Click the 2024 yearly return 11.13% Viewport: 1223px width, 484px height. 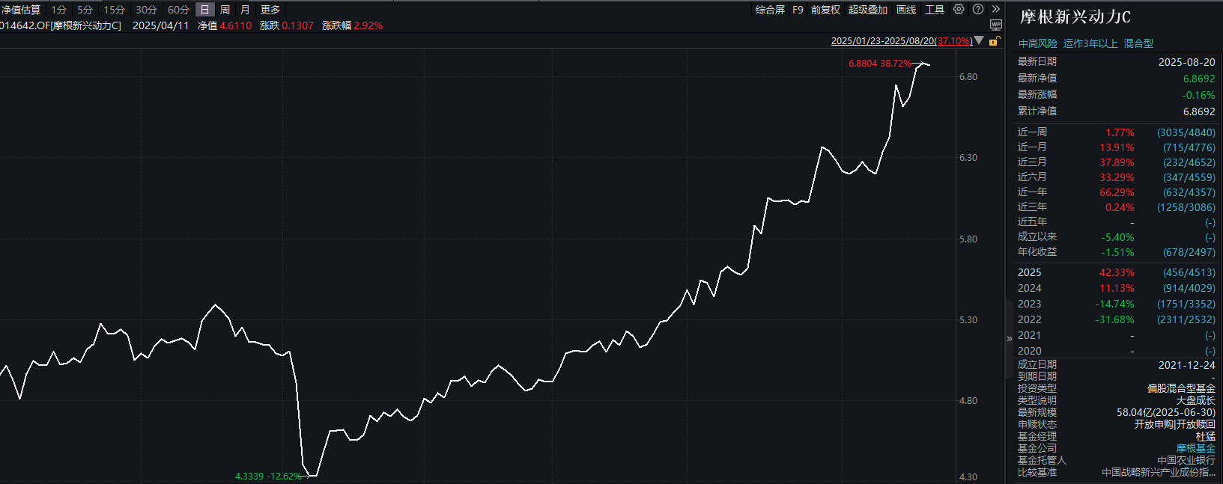pyautogui.click(x=1117, y=288)
